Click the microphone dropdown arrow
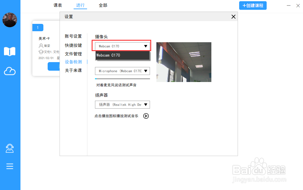Screen dimensions: 303x190 (x=146, y=71)
